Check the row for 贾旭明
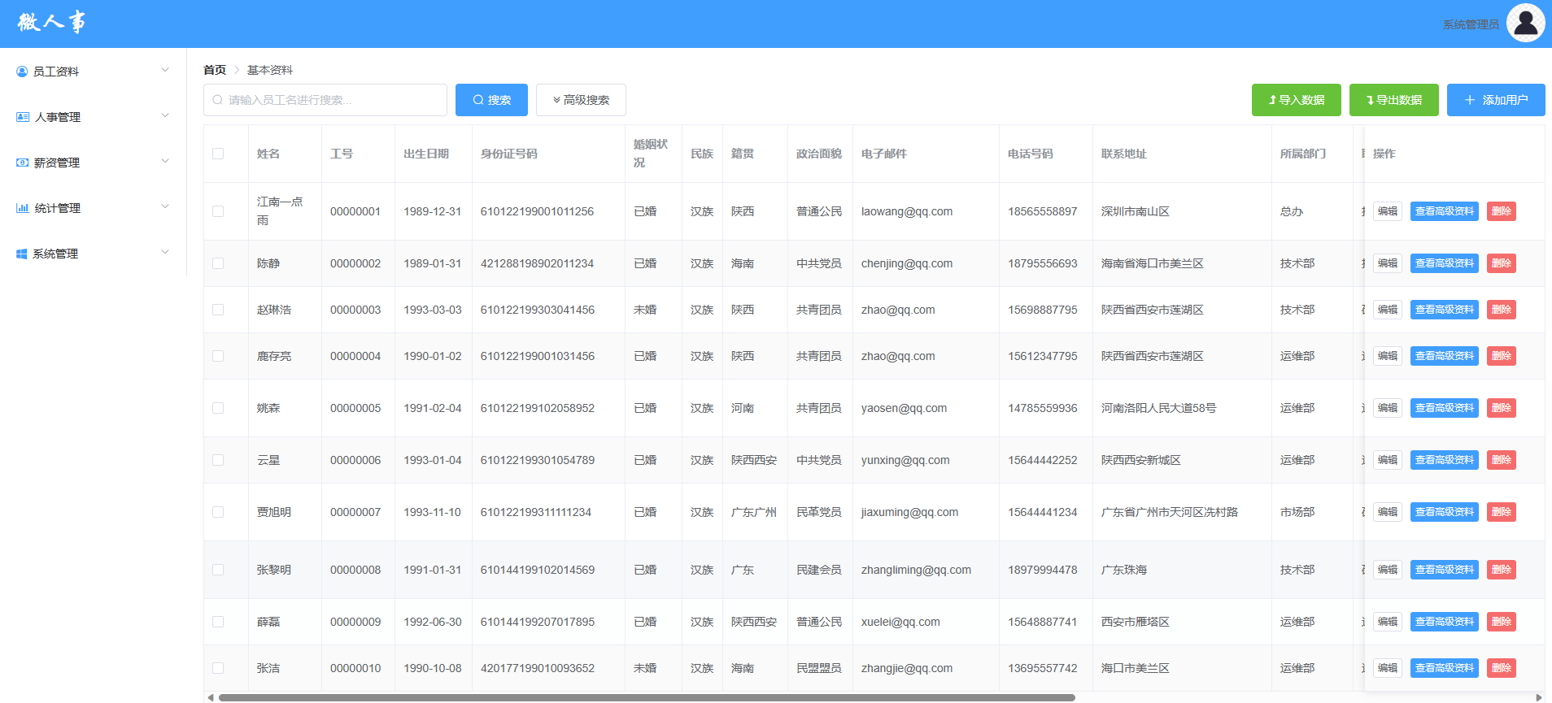Screen dimensions: 1552x703 pos(218,512)
